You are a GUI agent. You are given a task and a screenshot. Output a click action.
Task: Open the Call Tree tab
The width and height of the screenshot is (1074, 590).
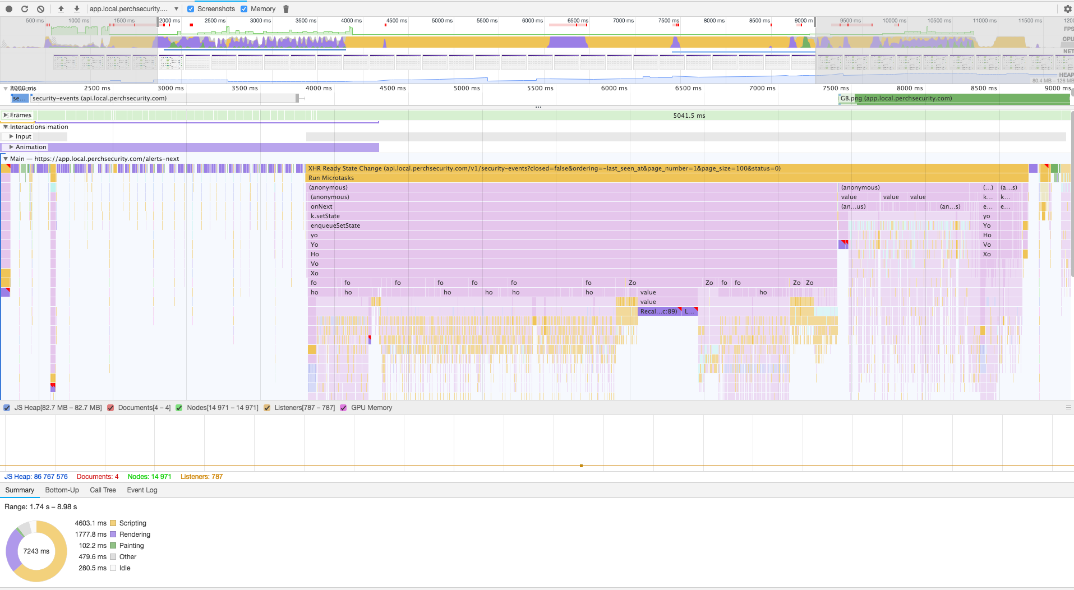pos(103,490)
